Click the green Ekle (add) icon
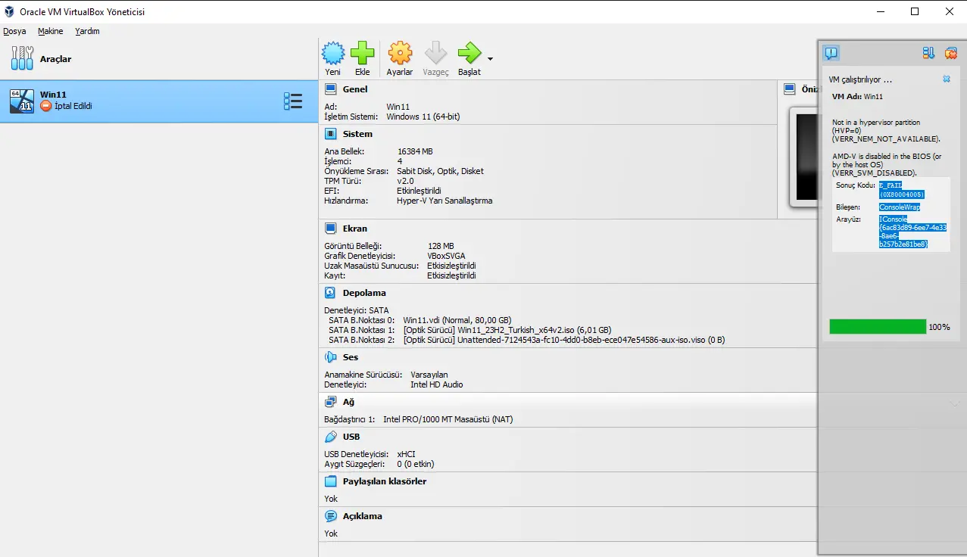The image size is (967, 557). pos(362,53)
